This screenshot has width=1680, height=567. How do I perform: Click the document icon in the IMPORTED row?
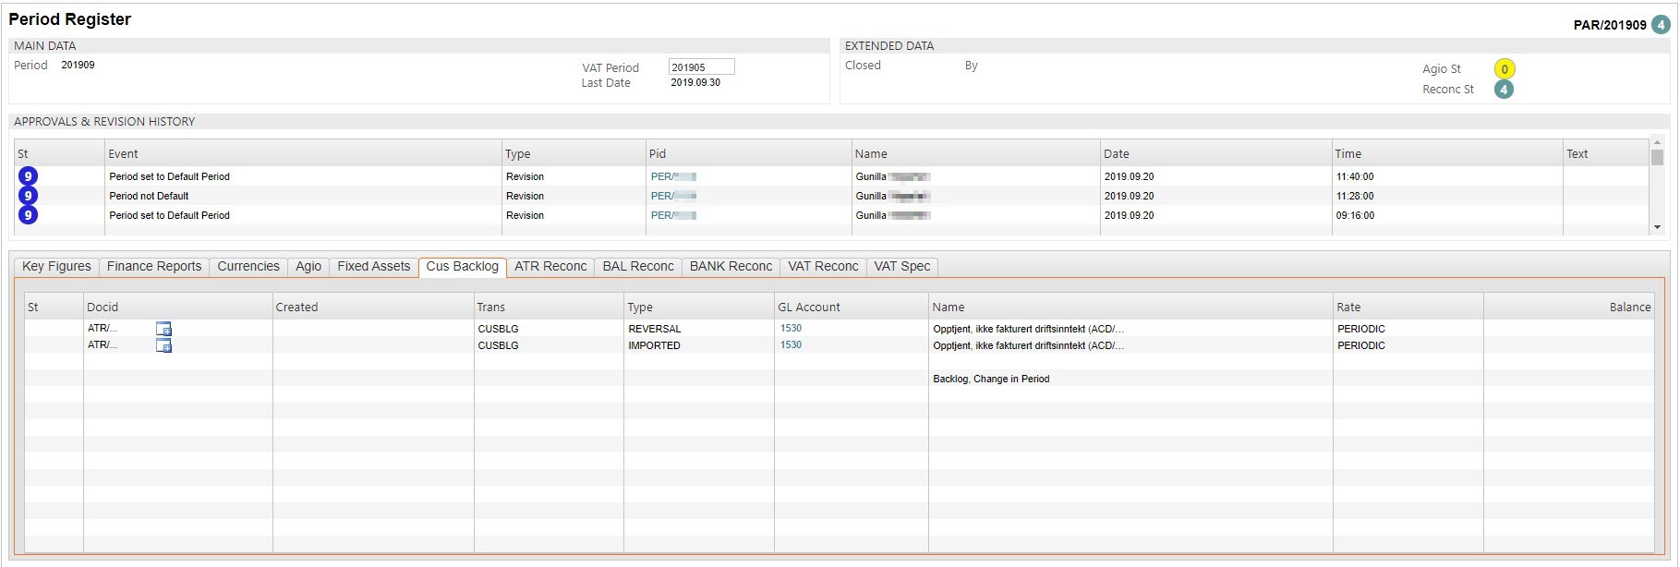(x=163, y=345)
